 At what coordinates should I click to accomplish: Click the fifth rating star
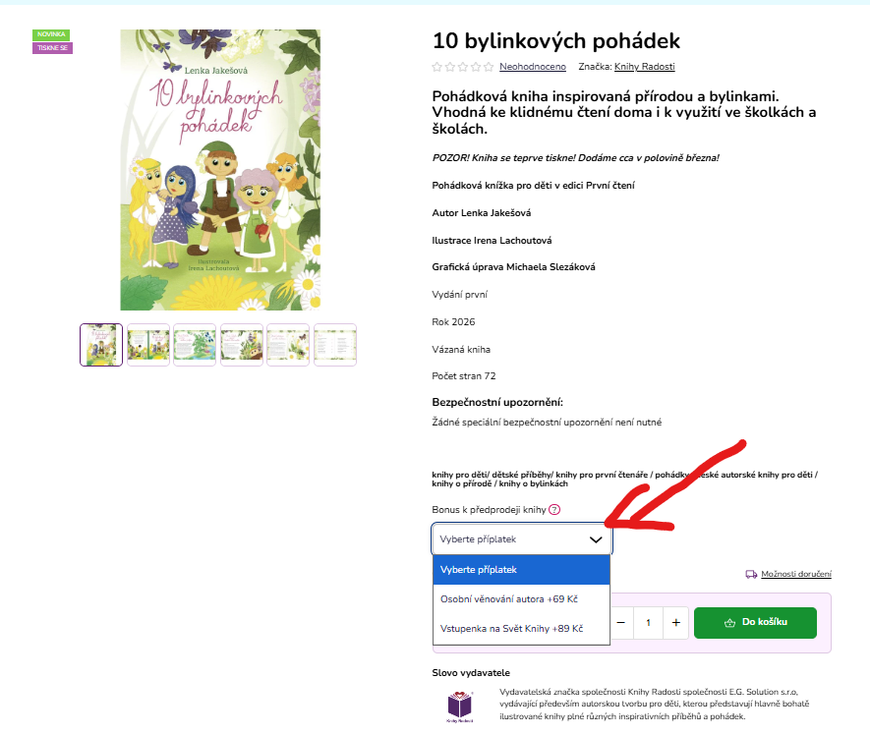[x=489, y=67]
